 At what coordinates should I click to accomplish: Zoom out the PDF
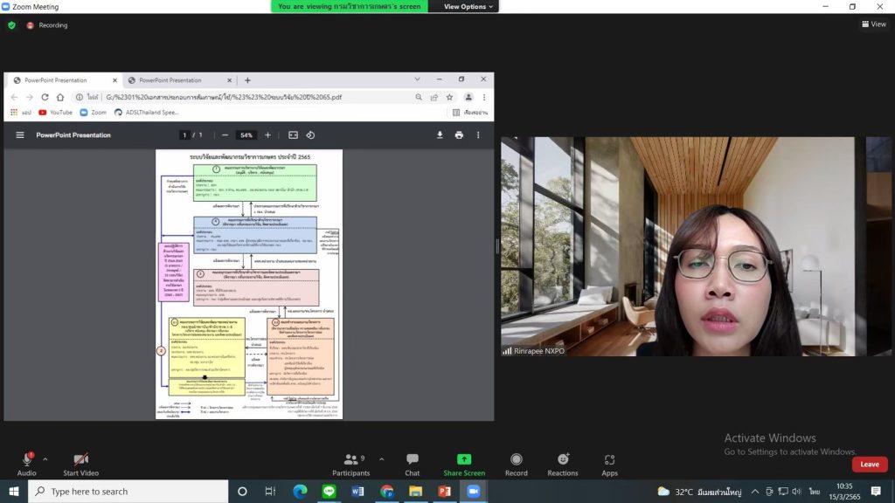coord(225,135)
